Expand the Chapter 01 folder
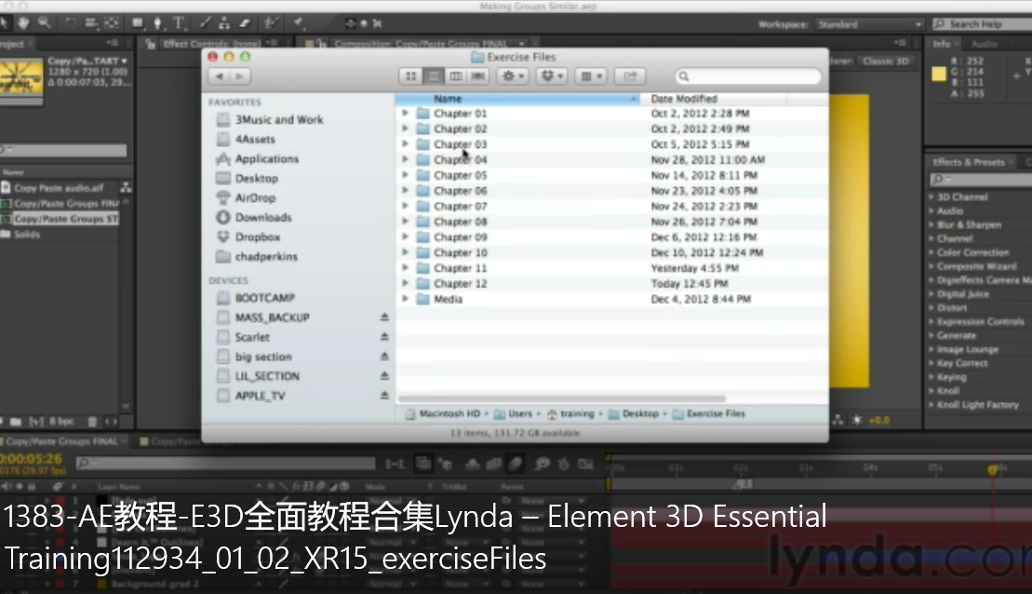Screen dimensions: 1032x594 [x=406, y=114]
